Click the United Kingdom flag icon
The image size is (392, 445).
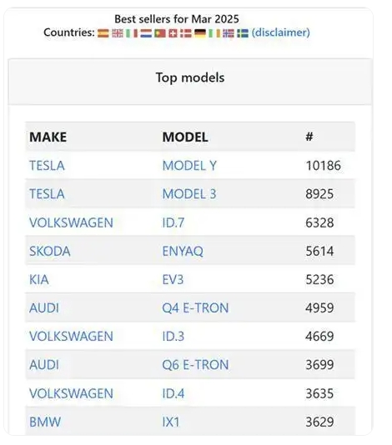point(118,33)
